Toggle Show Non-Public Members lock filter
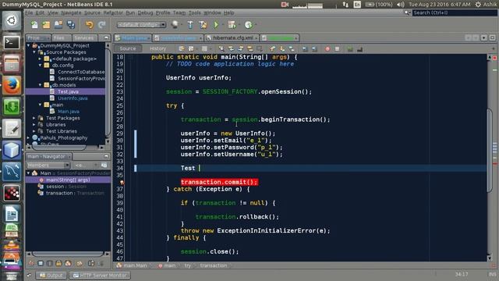Image resolution: width=499 pixels, height=281 pixels. (59, 264)
